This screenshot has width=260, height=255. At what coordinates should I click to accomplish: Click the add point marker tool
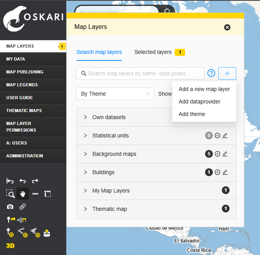10,233
